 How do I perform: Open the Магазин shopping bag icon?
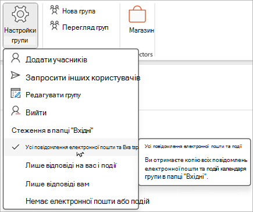click(137, 14)
